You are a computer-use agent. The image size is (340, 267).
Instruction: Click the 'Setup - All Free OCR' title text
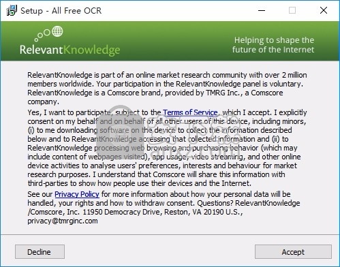(x=61, y=11)
